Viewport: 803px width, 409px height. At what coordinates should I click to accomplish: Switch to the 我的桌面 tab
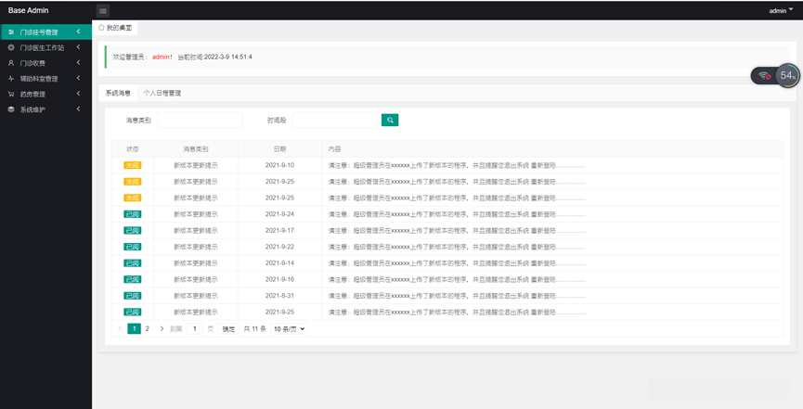115,28
